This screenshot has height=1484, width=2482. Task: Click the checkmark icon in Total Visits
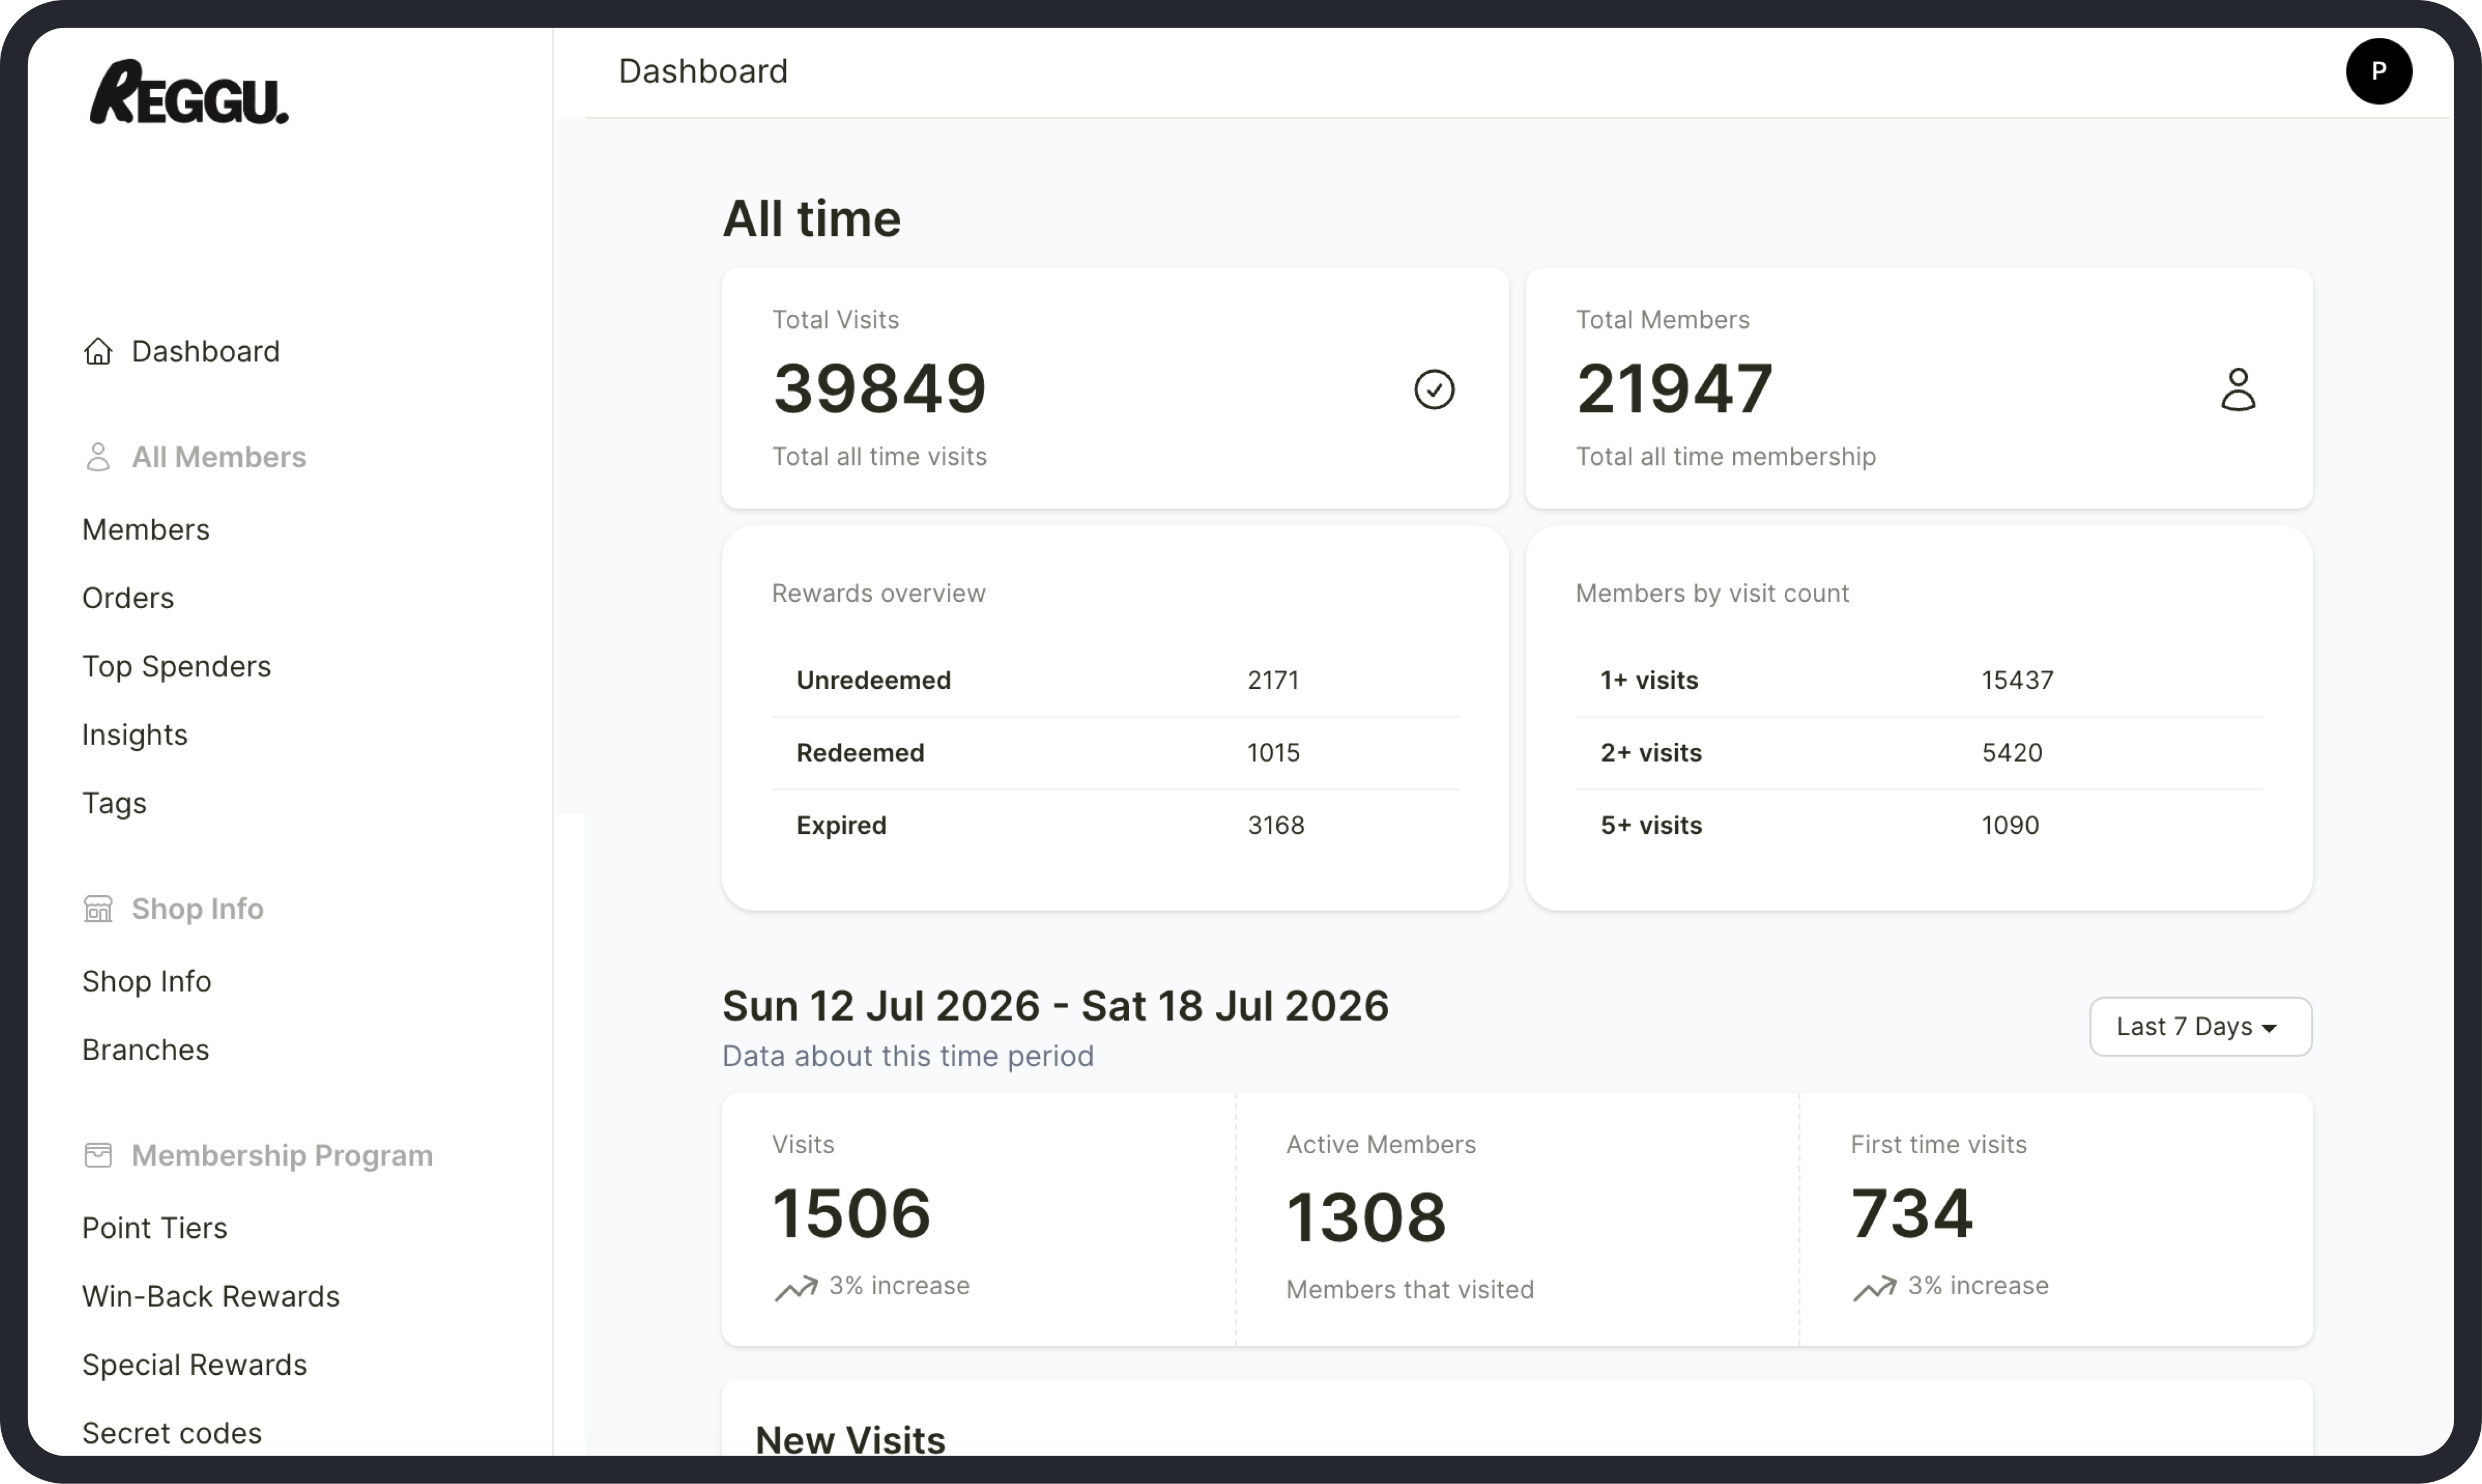pyautogui.click(x=1434, y=389)
